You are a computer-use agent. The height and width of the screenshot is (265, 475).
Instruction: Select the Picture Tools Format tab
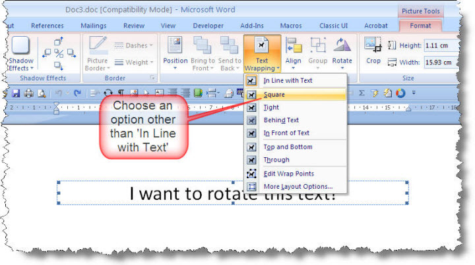click(x=420, y=26)
